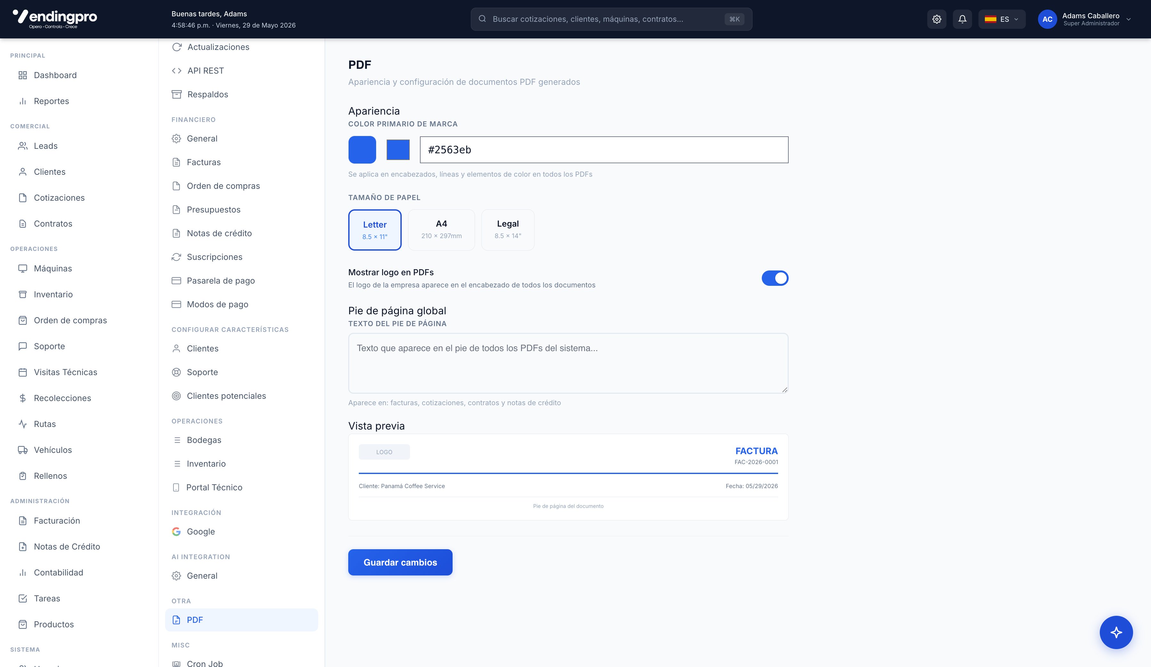The width and height of the screenshot is (1151, 667).
Task: Click FAC-2026-0001 in preview
Action: 756,462
